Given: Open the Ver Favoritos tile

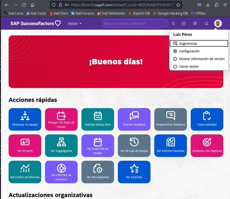Looking at the screenshot, I should click(x=134, y=172).
